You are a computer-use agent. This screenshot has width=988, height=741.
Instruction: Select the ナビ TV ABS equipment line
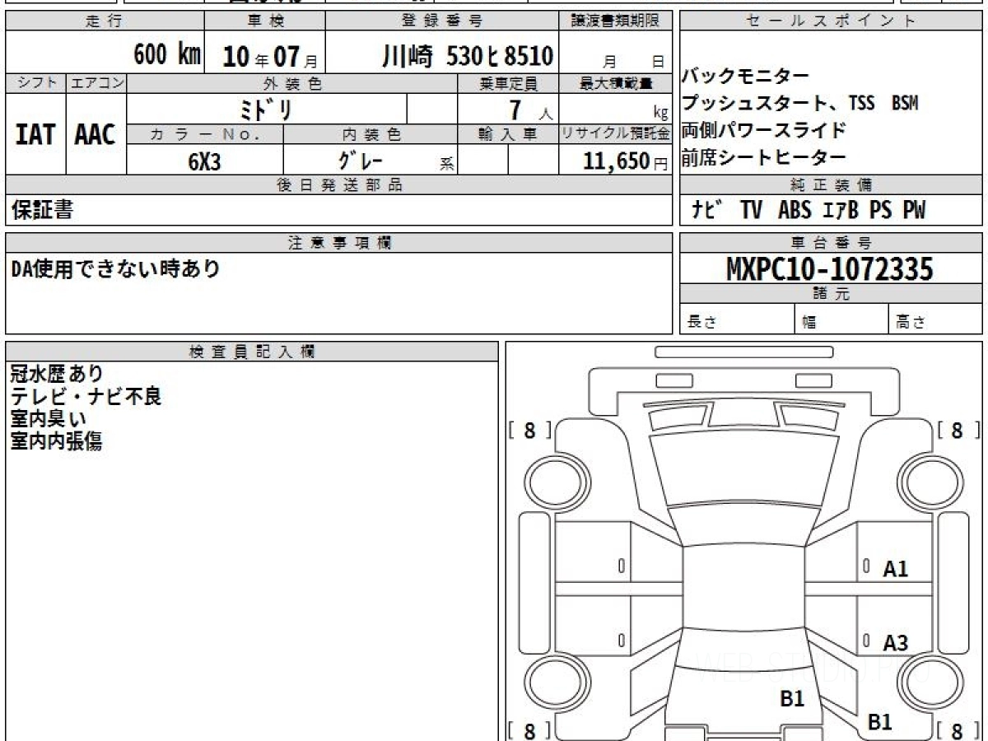[809, 211]
